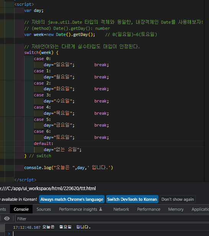Viewport: 209px width, 236px height.
Task: Switch to the Sources tab
Action: (x=44, y=209)
